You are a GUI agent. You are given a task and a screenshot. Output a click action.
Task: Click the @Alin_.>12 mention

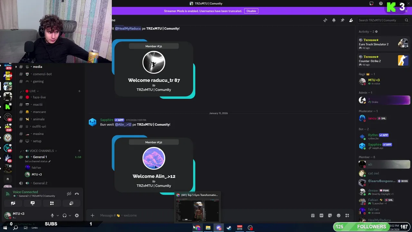click(x=123, y=124)
